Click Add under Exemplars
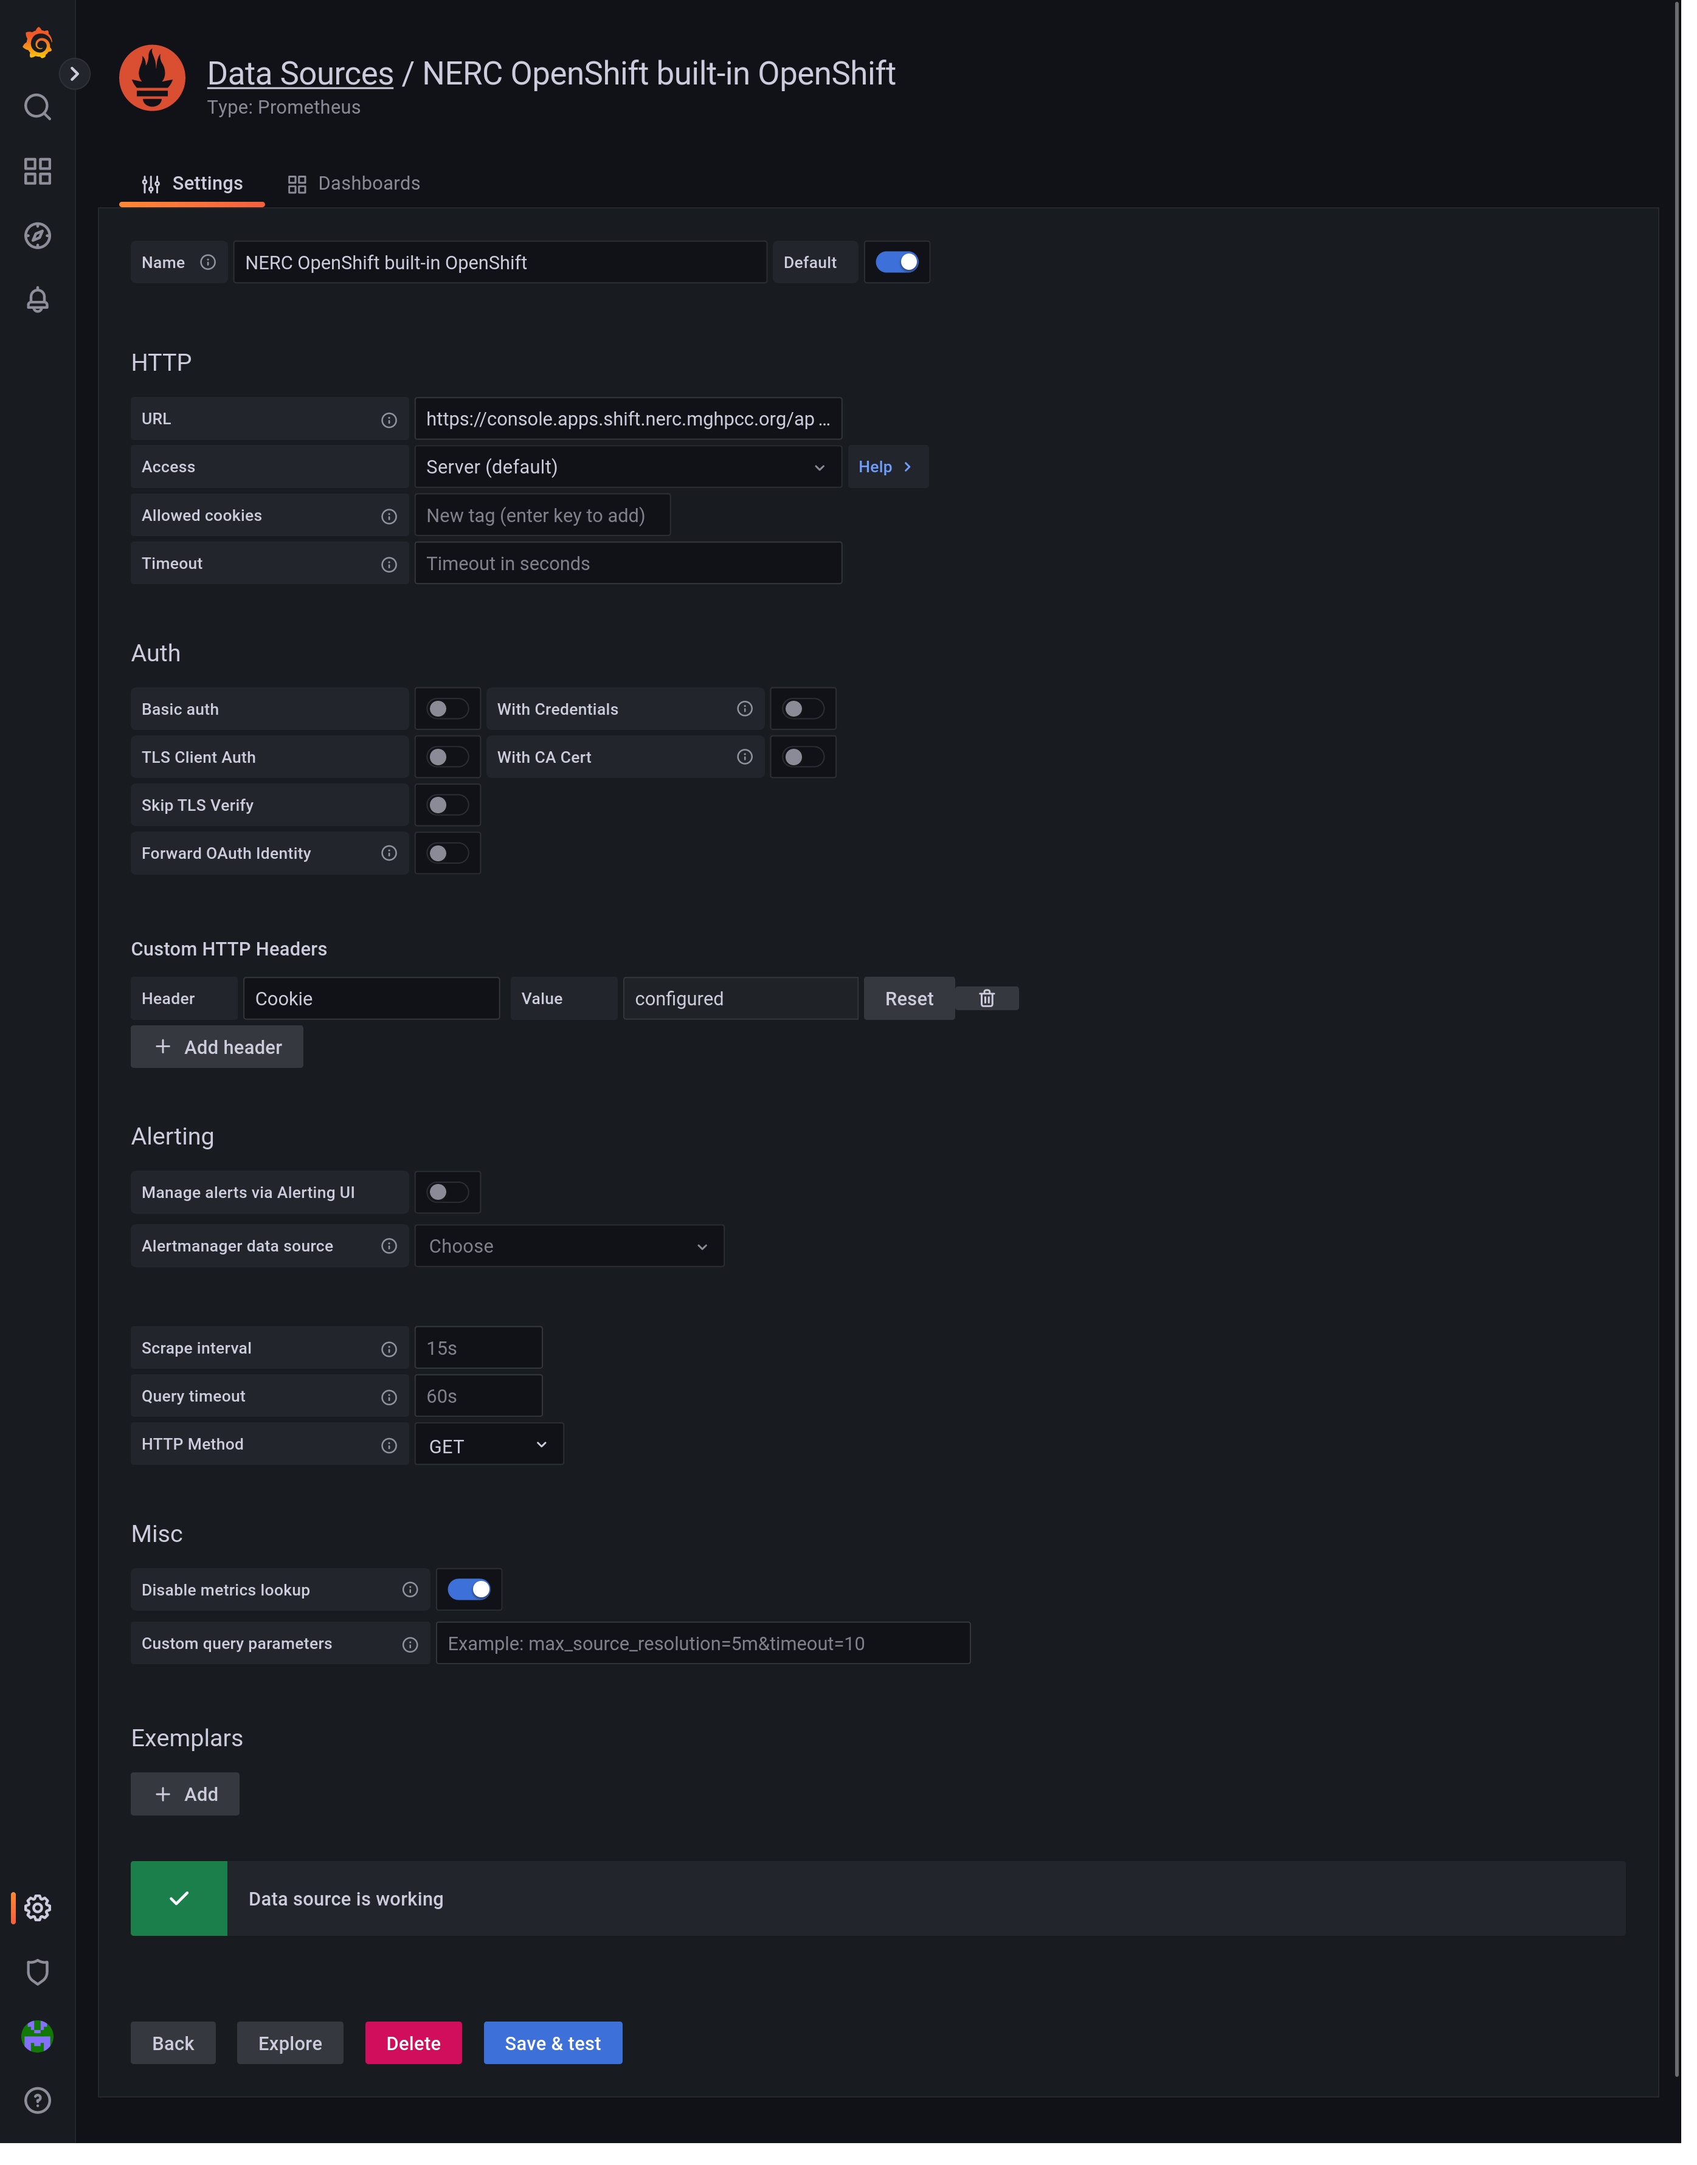This screenshot has width=1697, height=2165. (x=187, y=1811)
